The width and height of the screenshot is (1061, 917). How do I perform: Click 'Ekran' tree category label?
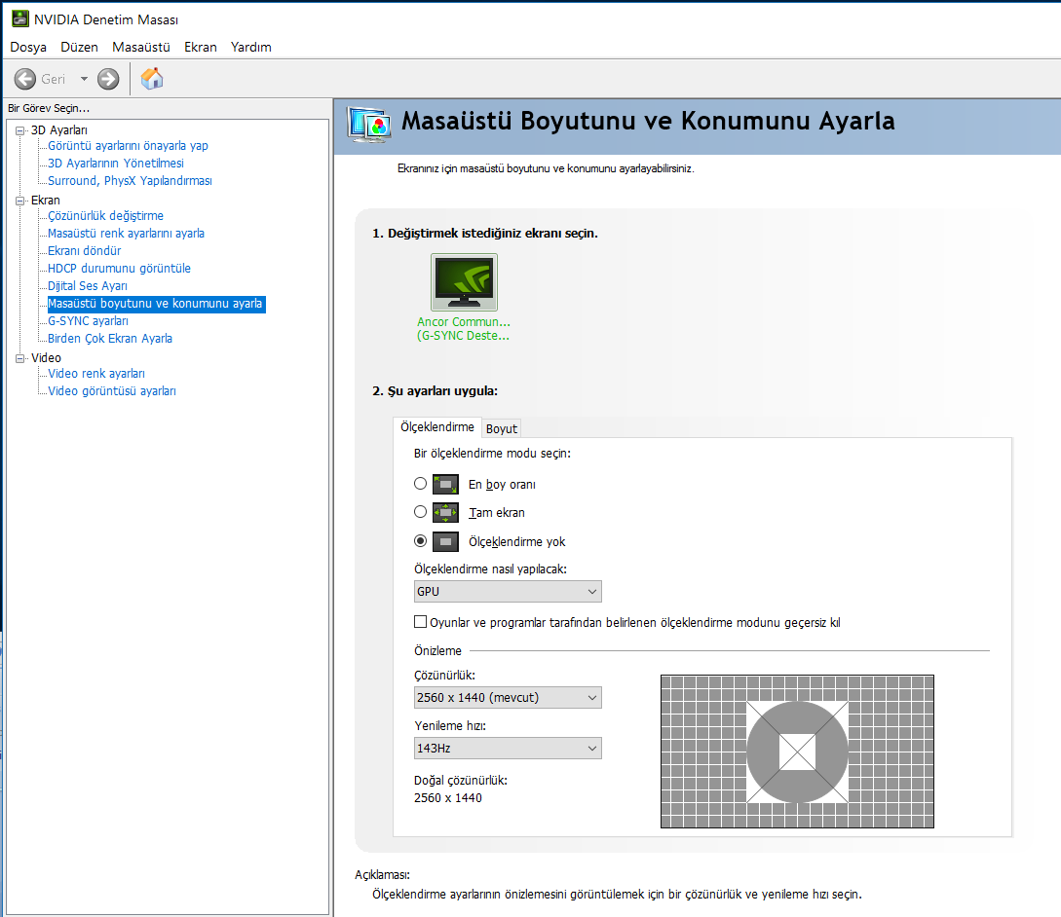coord(46,201)
